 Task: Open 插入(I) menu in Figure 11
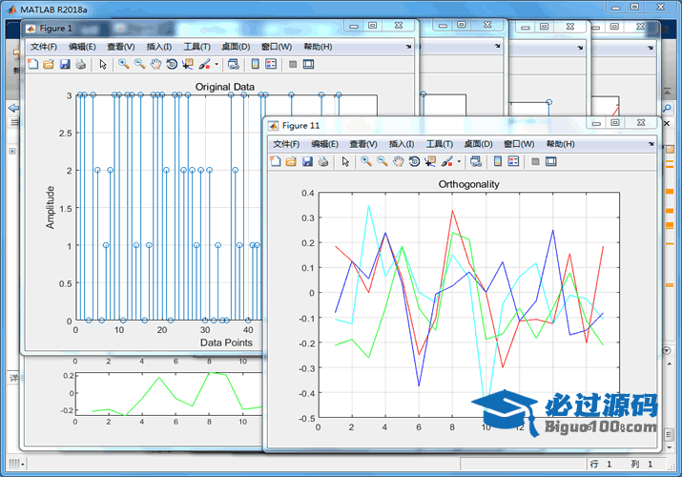click(401, 144)
